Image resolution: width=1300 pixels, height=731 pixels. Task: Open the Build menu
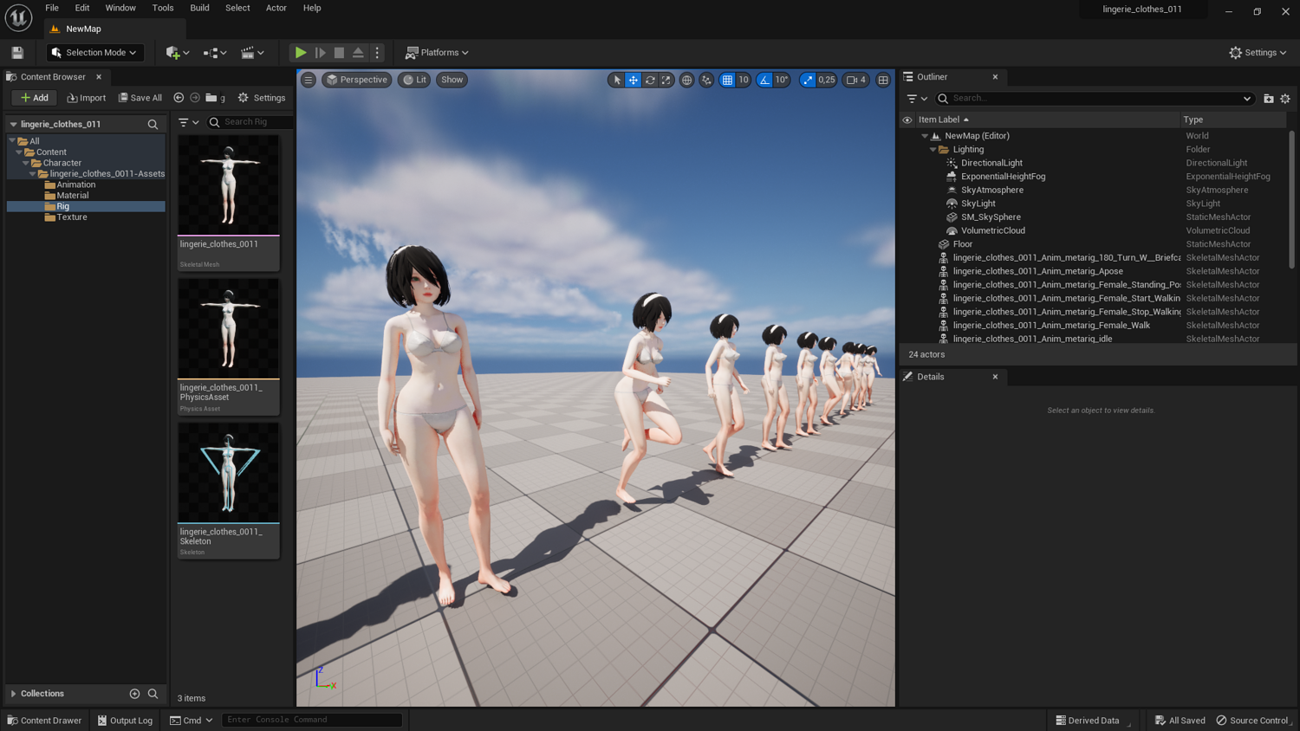[x=199, y=9]
